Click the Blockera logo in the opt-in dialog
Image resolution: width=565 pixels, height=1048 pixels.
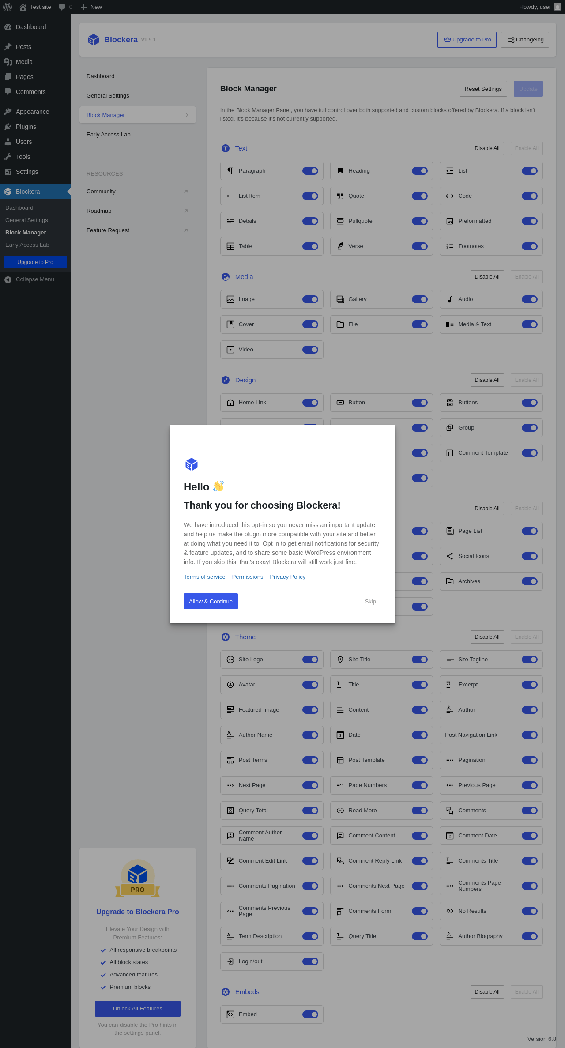point(192,464)
